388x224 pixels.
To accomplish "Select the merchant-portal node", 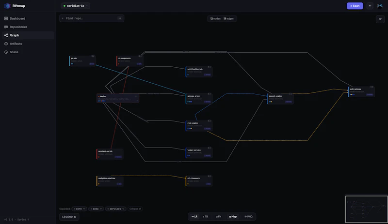I will pyautogui.click(x=110, y=154).
